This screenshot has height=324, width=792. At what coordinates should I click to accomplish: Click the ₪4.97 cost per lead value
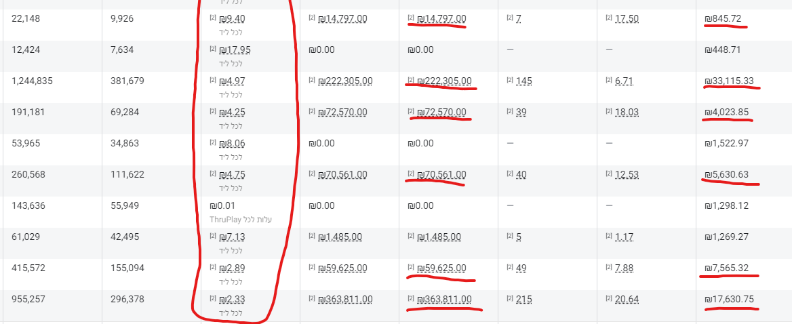232,81
